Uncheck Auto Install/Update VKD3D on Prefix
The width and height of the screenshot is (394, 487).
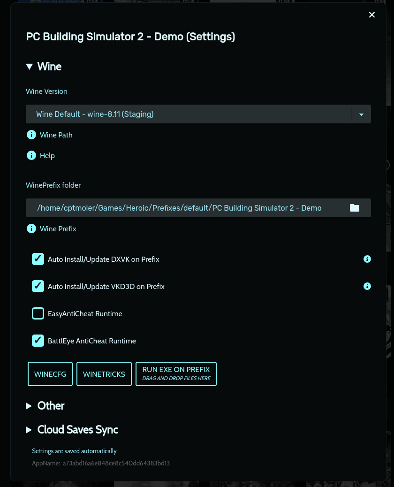click(x=38, y=286)
